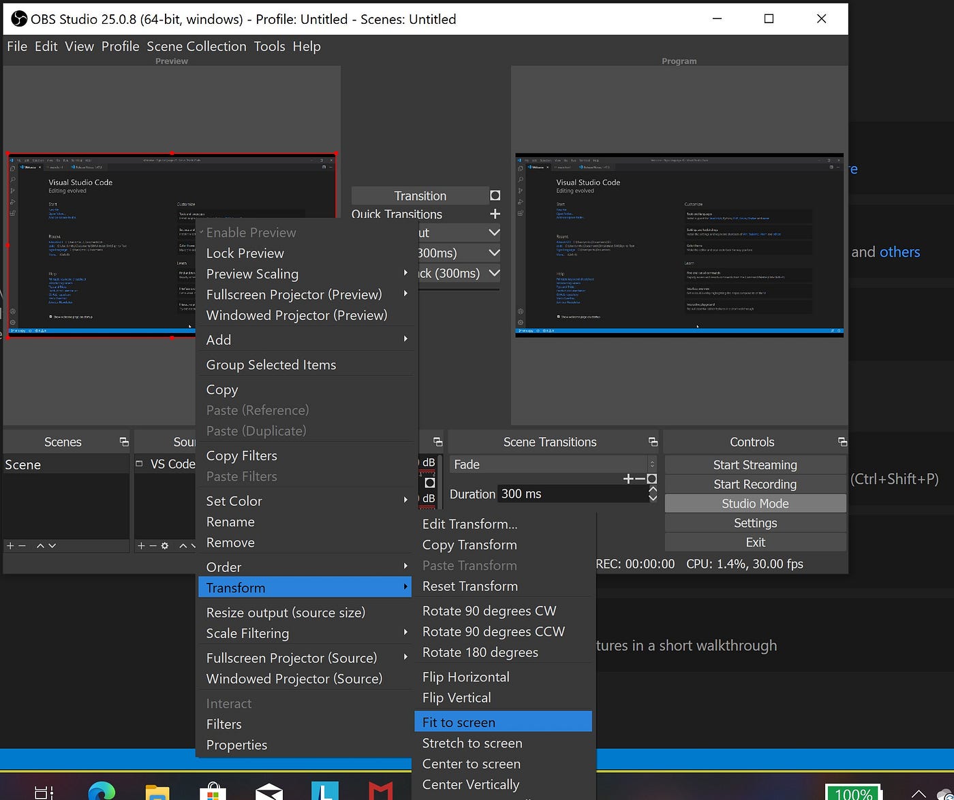This screenshot has width=954, height=800.
Task: Pop out the Audio Mixer dock
Action: click(437, 442)
